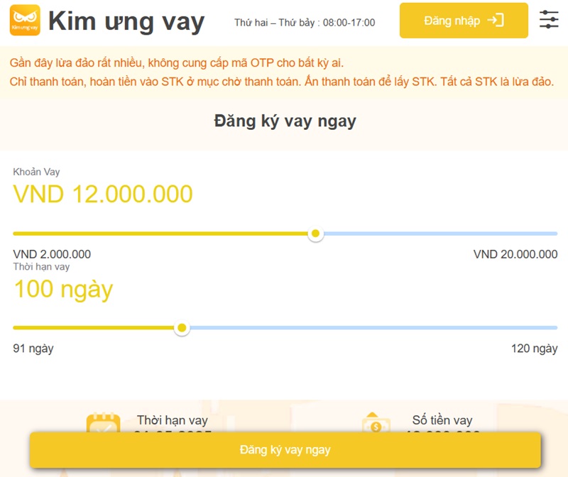Click the 120 ngày maximum duration label
The height and width of the screenshot is (477, 568).
[x=534, y=349]
